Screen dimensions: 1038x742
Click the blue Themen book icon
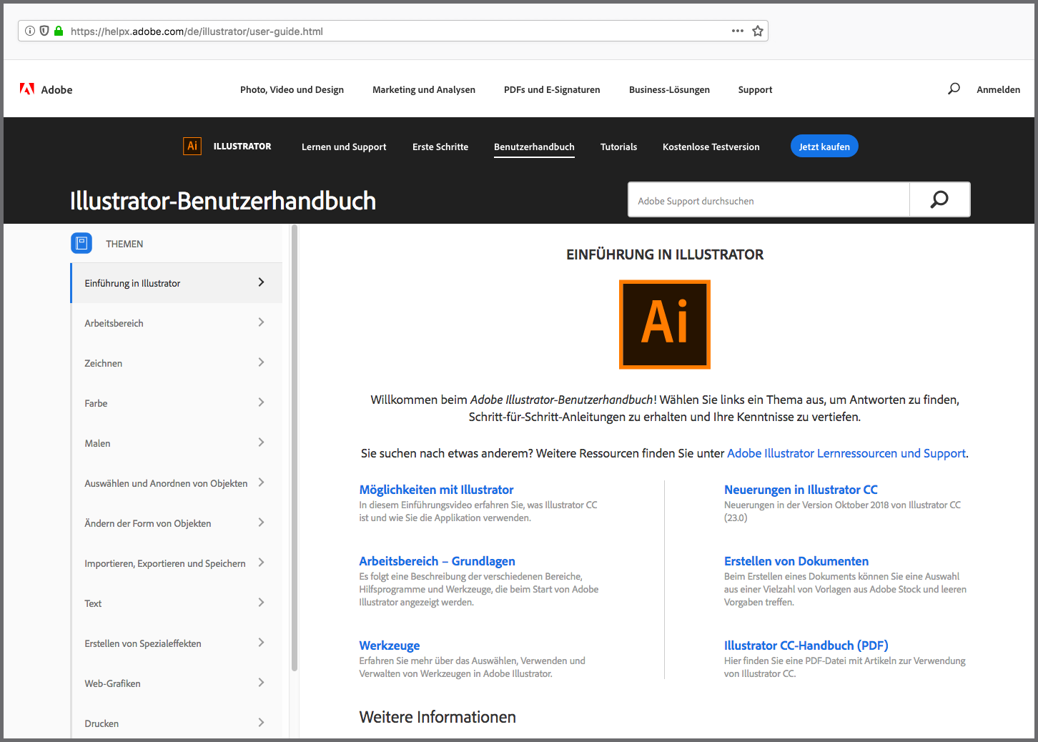coord(81,243)
